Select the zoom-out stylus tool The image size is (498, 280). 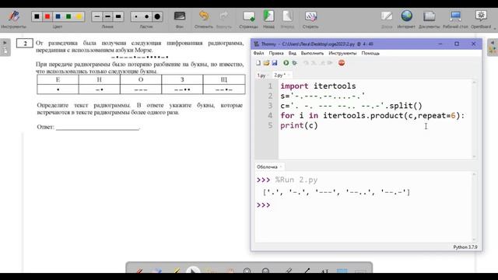tap(265, 271)
